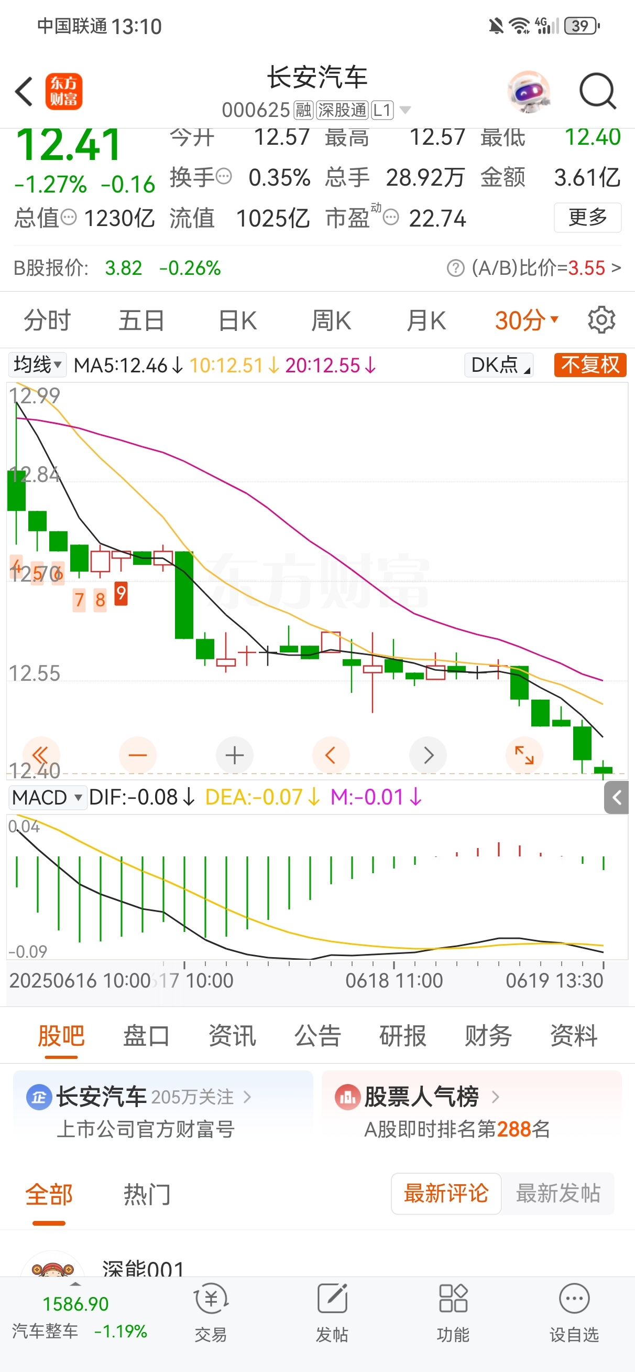This screenshot has height=1372, width=635.
Task: Open the 公告 tab
Action: (318, 1036)
